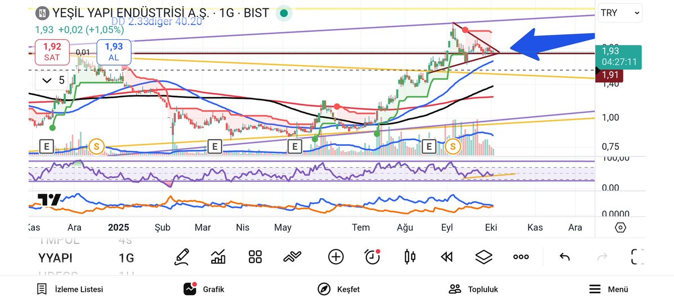The image size is (674, 303).
Task: Open the İzleme Listesi tab
Action: coord(70,290)
